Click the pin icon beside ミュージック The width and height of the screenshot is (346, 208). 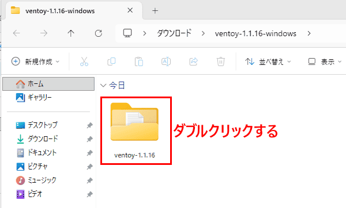coord(89,181)
